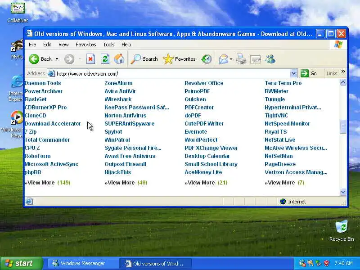Click the Edit page toolbar icon
Screen dimensions: 360x270
(x=255, y=59)
